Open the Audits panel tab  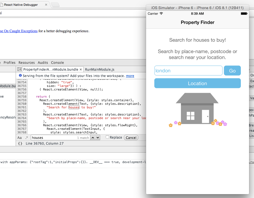(x=43, y=63)
